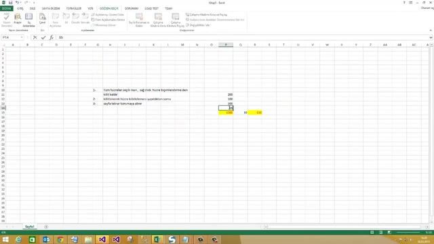Select the Sayfa1 sheet tab
The image size is (434, 244).
30,226
